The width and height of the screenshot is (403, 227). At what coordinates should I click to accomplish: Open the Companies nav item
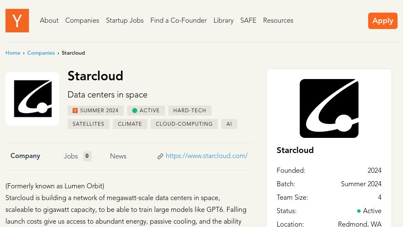(x=82, y=20)
